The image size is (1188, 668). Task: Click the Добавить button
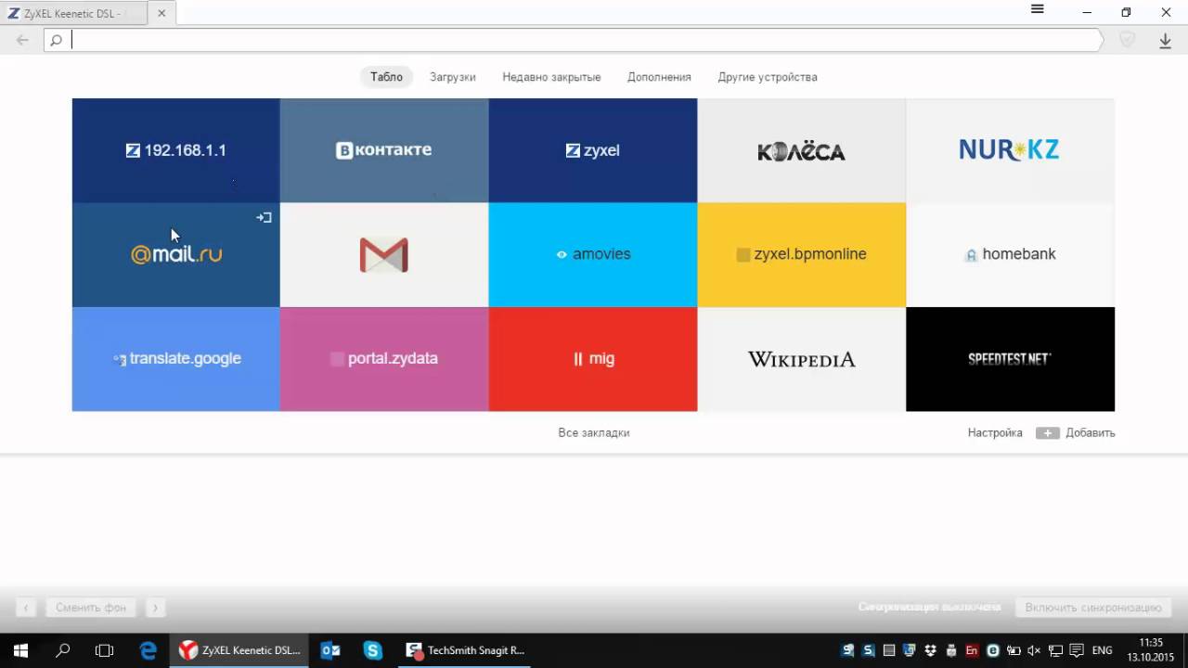point(1076,432)
